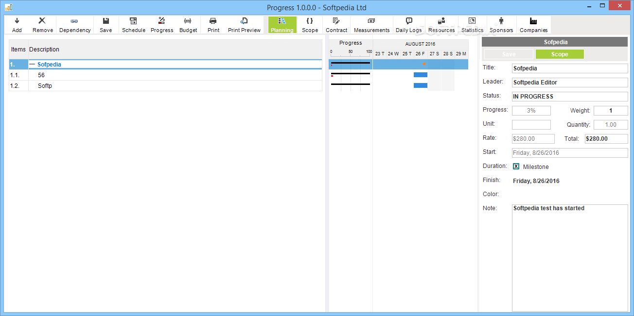Image resolution: width=634 pixels, height=316 pixels.
Task: Click the Note text area
Action: (x=570, y=258)
